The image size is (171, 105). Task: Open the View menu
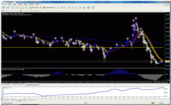10,4
